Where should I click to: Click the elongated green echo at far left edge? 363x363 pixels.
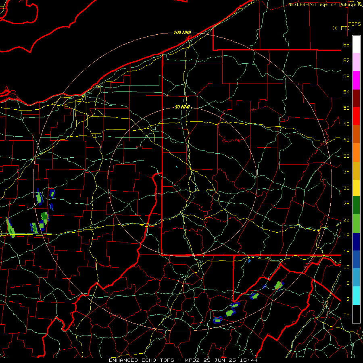tap(10, 228)
